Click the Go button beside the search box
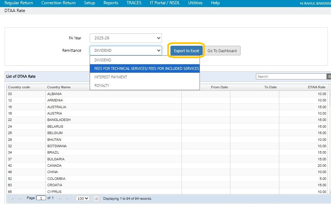331x204 pixels. pos(329,77)
